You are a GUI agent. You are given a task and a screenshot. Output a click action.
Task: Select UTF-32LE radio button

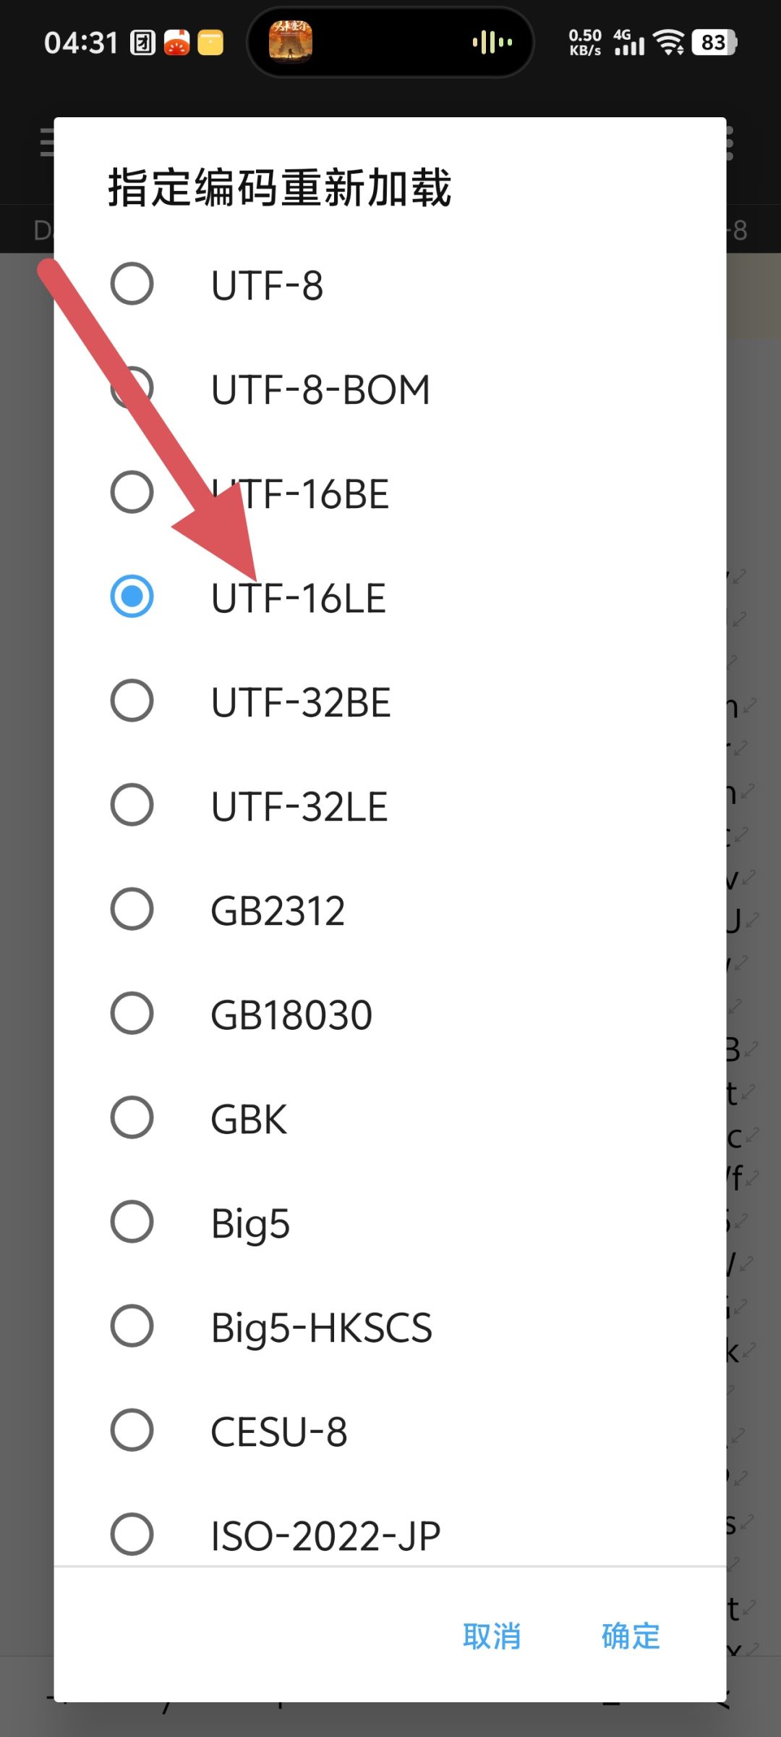(132, 805)
